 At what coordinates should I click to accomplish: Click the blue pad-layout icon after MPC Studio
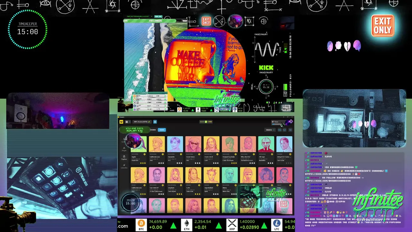pyautogui.click(x=155, y=122)
